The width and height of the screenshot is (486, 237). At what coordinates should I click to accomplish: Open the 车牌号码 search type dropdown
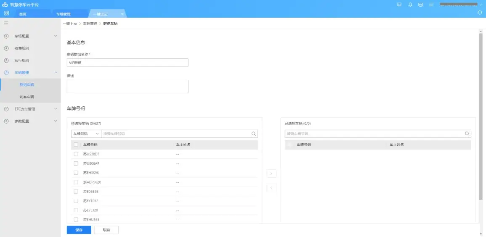point(86,134)
